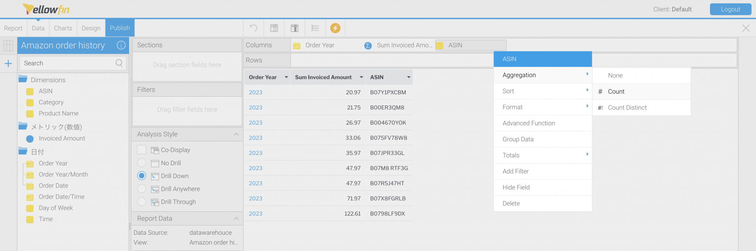This screenshot has height=251, width=756.
Task: Select the Order Year/Month date field
Action: (x=63, y=174)
